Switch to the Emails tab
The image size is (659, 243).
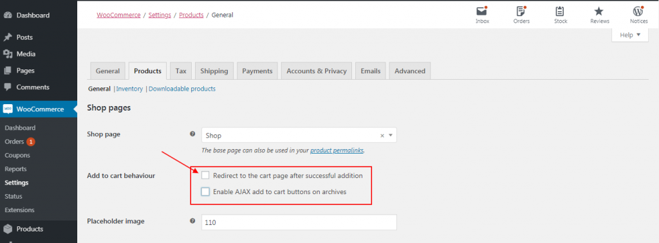pyautogui.click(x=370, y=71)
